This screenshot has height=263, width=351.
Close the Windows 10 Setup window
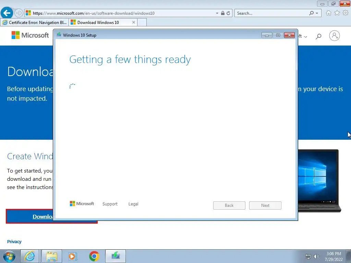pos(289,35)
